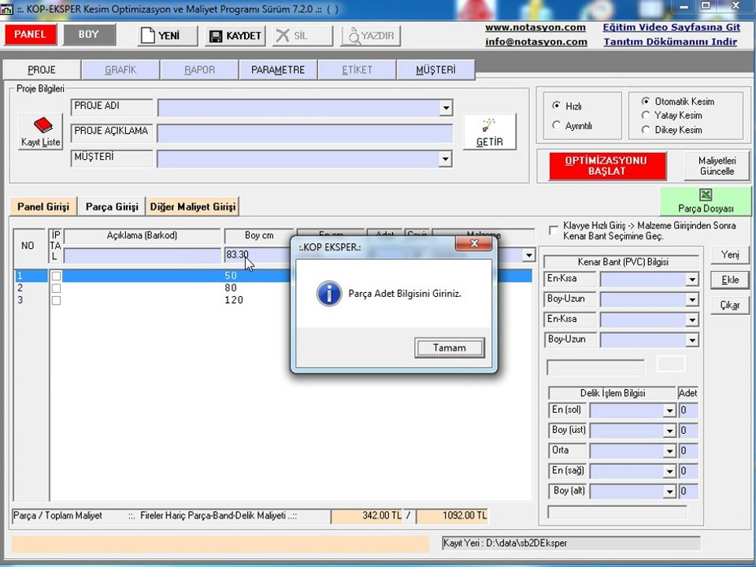Open Parça Dosyası Excel file button
The width and height of the screenshot is (756, 567).
click(706, 201)
